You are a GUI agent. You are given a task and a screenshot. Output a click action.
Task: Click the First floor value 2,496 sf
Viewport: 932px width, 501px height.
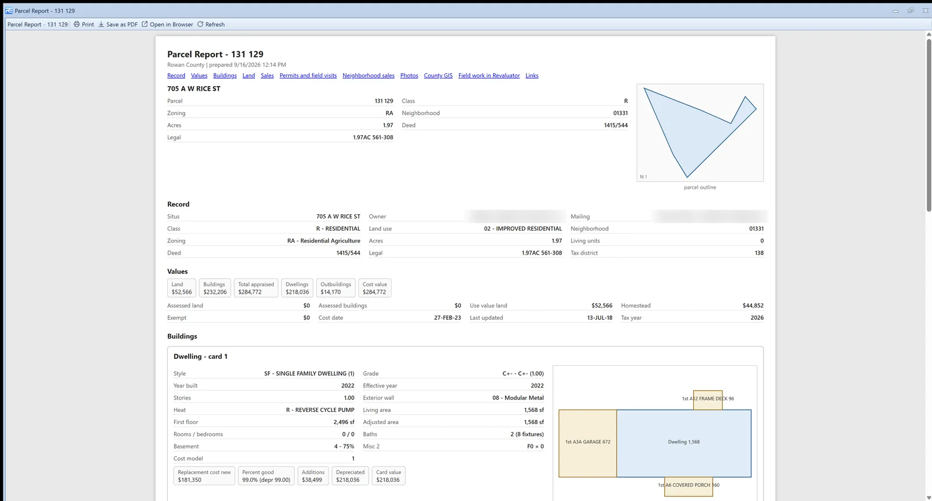(x=344, y=422)
